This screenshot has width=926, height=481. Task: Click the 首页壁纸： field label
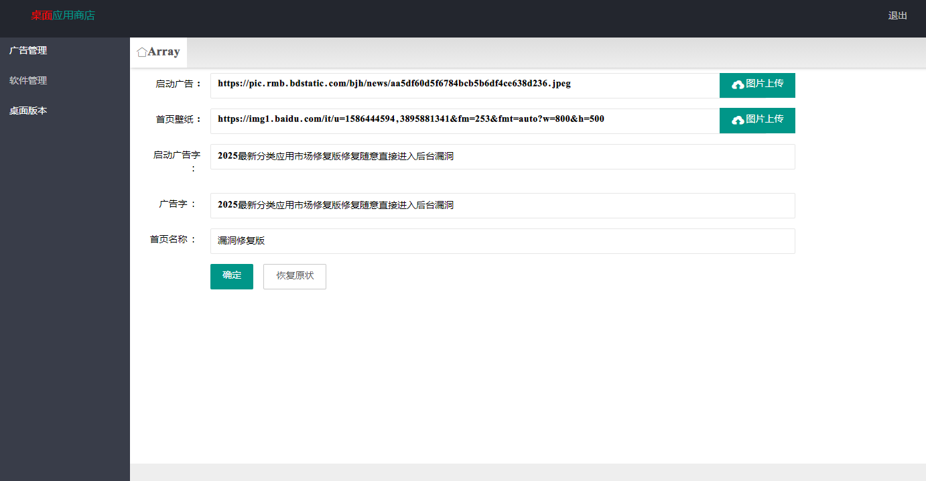[178, 119]
